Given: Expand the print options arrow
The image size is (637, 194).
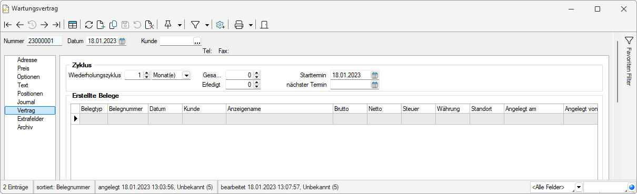Looking at the screenshot, I should coord(251,25).
